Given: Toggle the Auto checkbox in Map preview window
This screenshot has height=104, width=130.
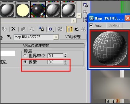Looking at the screenshot, I should (x=91, y=25).
